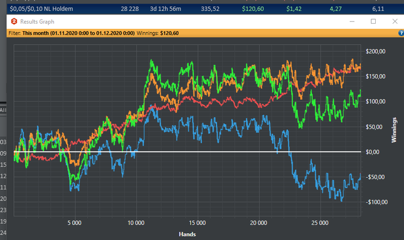Click the -$100,00 y-axis label
Viewport: 404px width, 240px height.
tap(376, 202)
